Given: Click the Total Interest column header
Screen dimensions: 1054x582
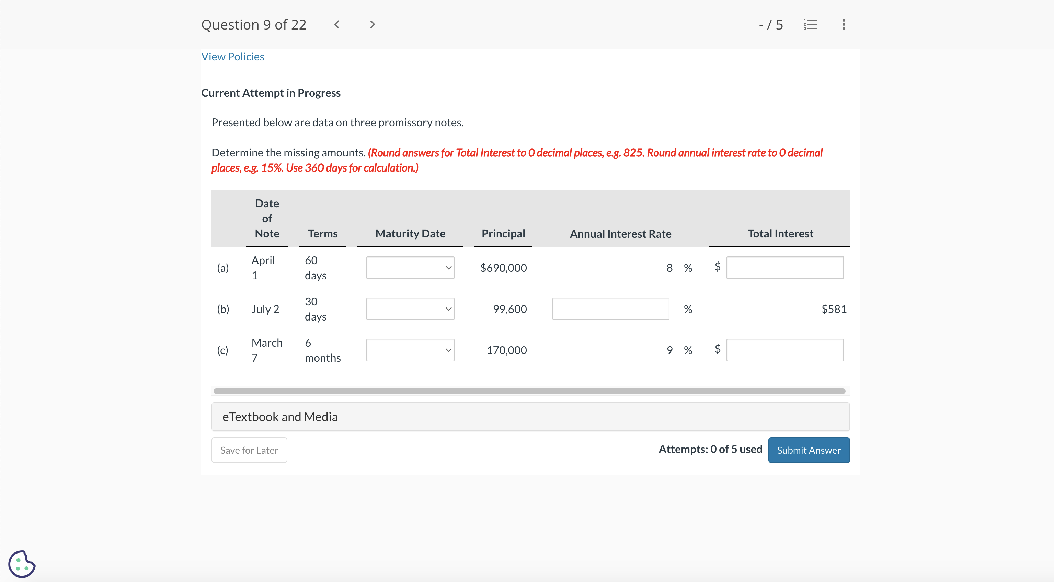Looking at the screenshot, I should click(780, 234).
